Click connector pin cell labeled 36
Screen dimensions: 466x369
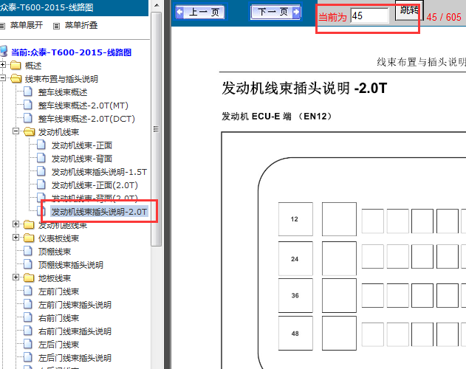pos(295,296)
